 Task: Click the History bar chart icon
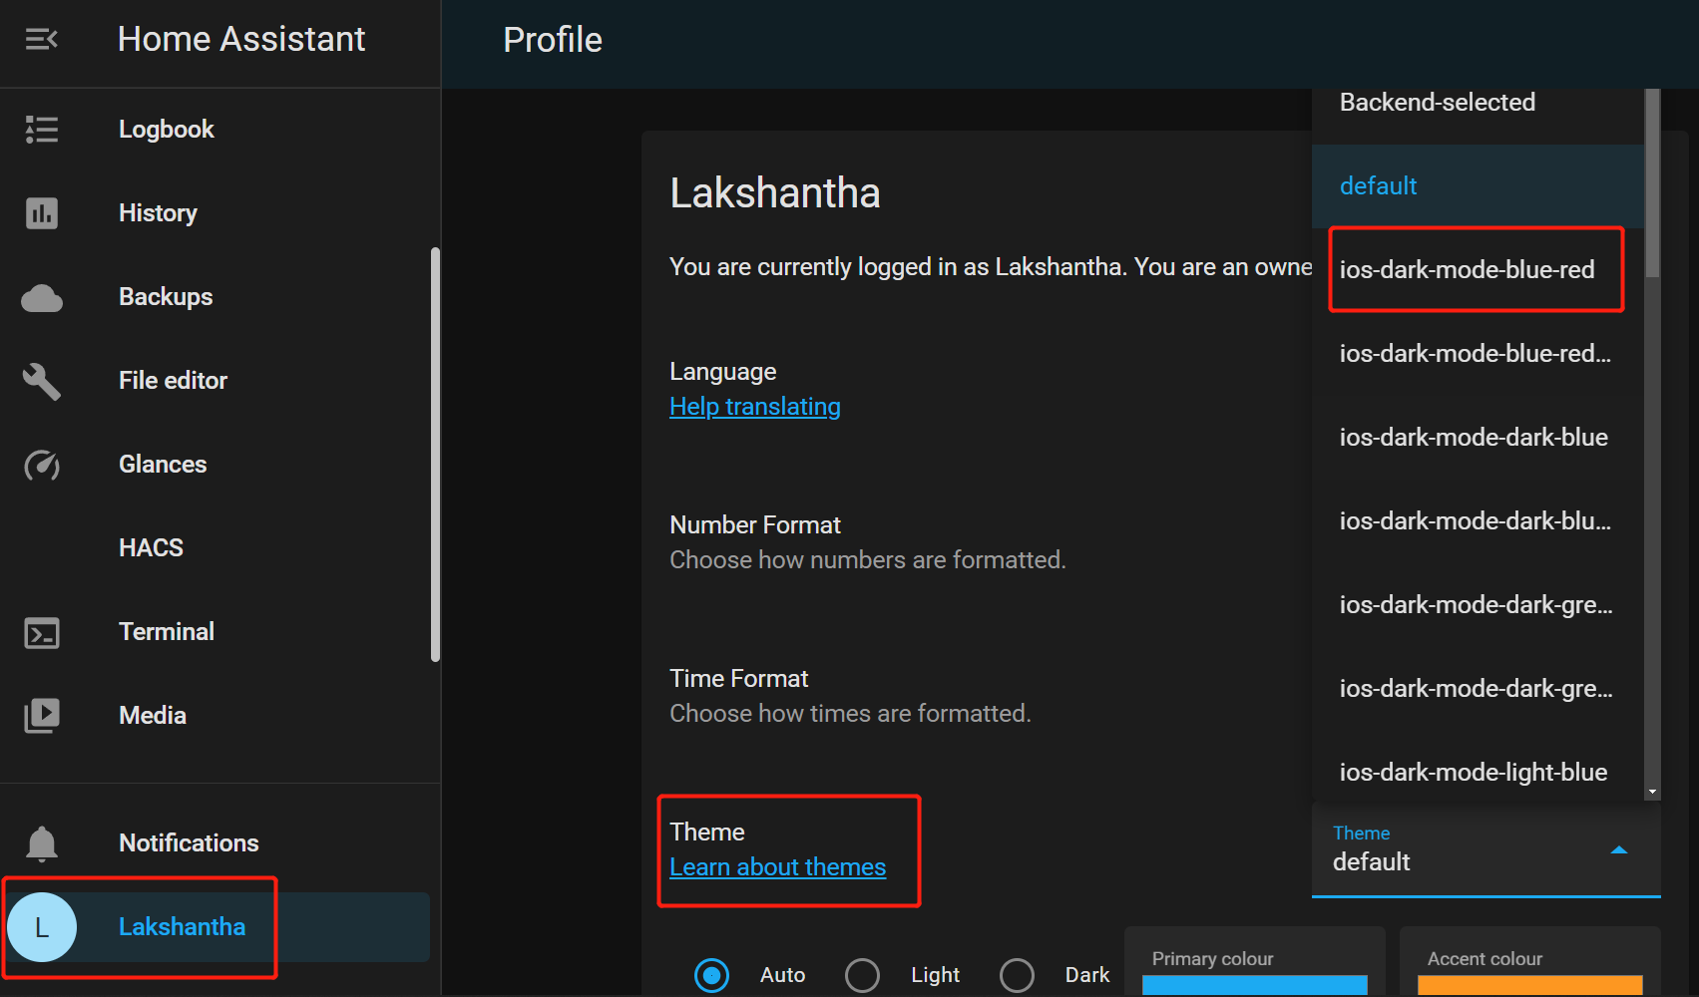click(x=41, y=213)
